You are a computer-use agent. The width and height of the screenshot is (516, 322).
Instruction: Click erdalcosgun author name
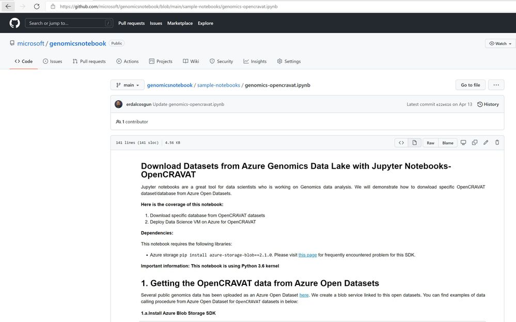coord(139,104)
